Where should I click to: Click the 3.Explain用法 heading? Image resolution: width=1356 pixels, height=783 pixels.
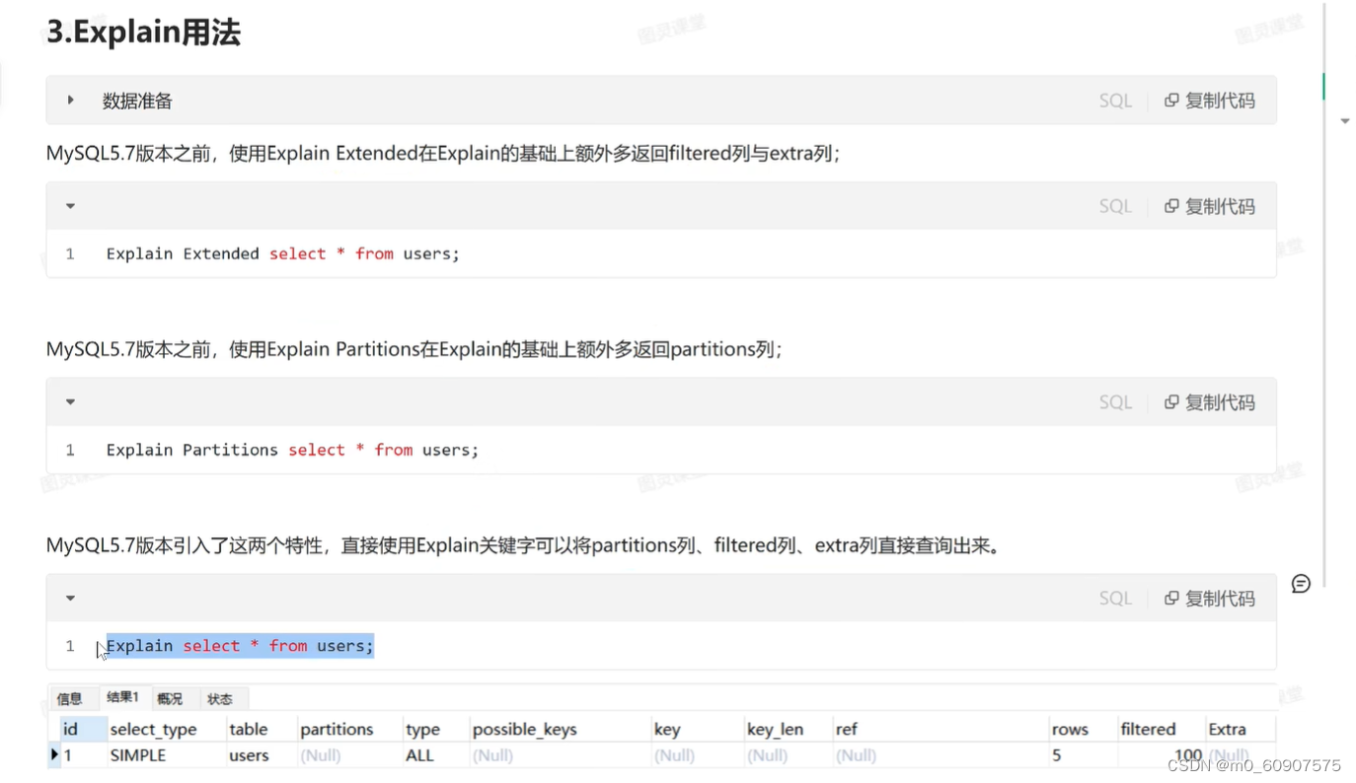[143, 32]
